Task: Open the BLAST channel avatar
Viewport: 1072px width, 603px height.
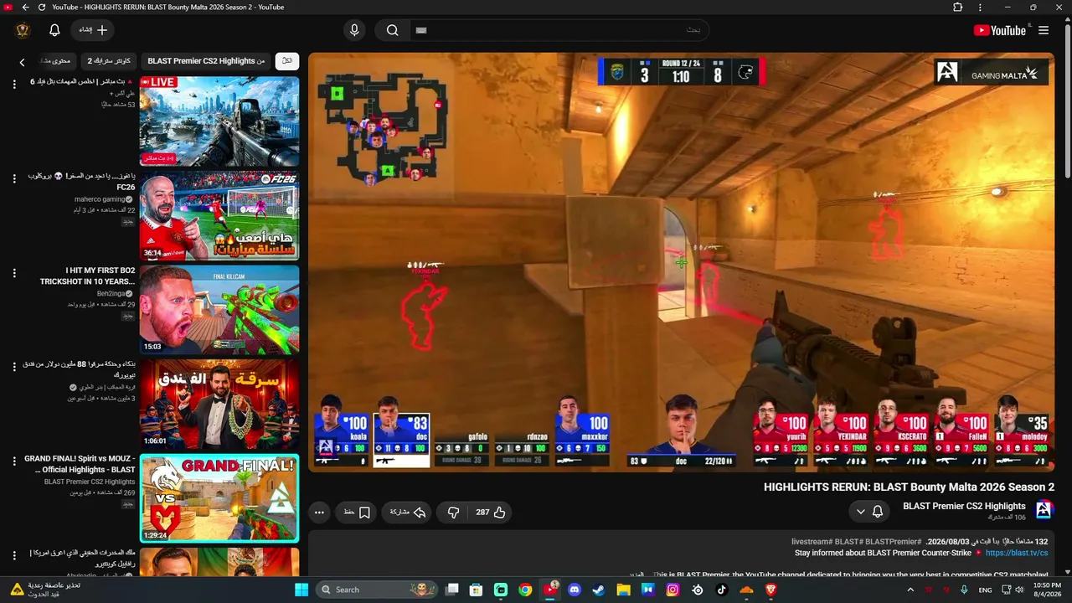Action: [x=1044, y=510]
